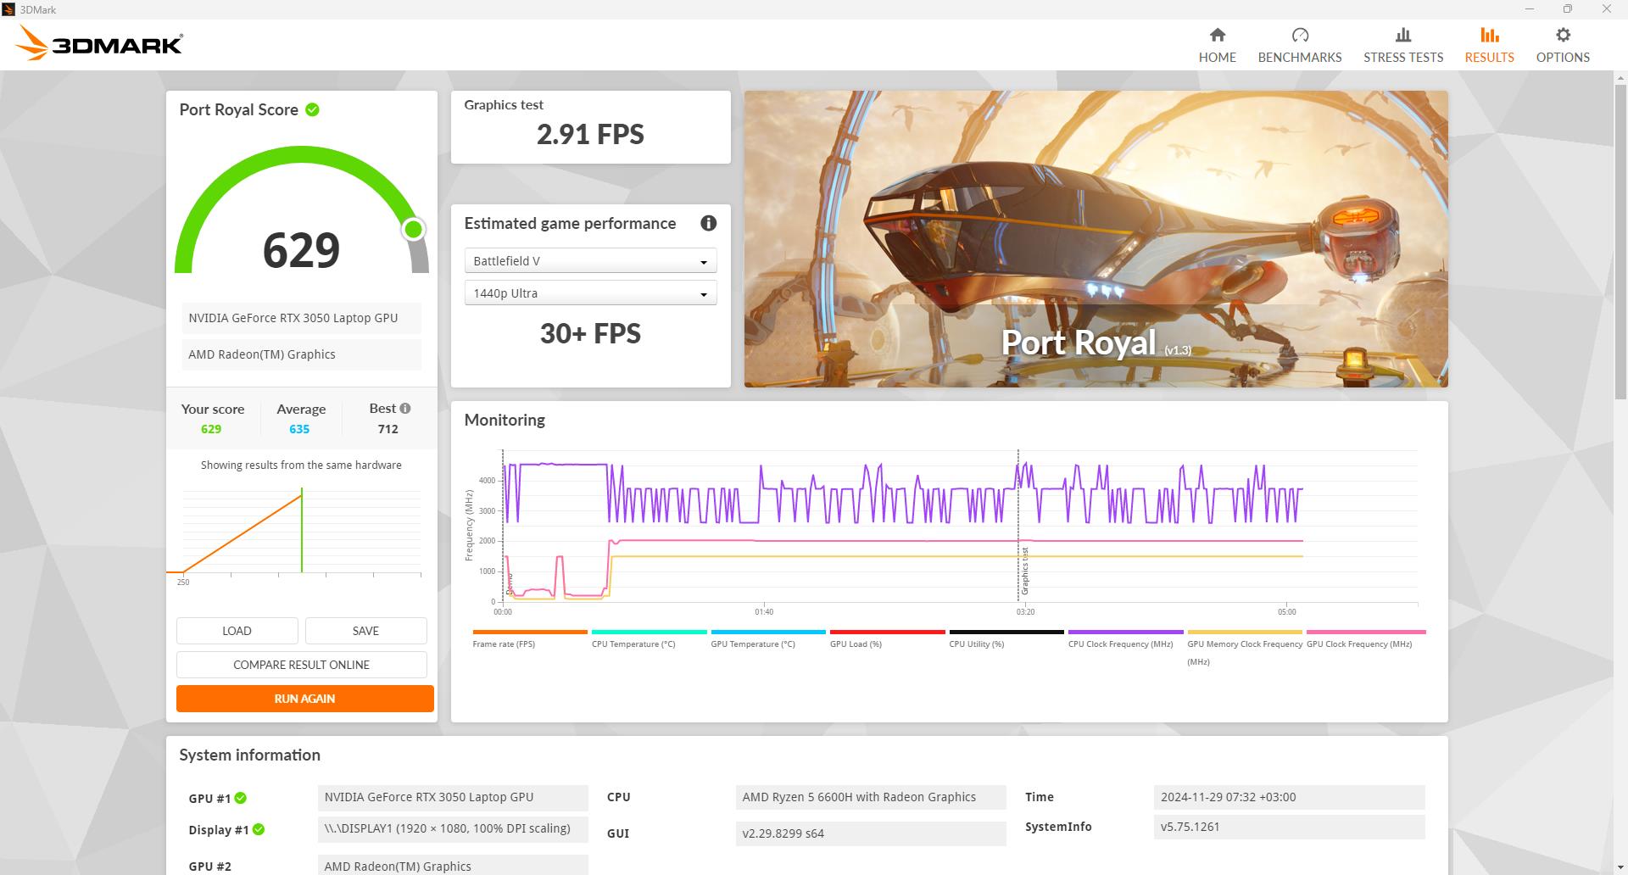Toggle CPU Utility (%) legend swatch
The image size is (1628, 875).
coord(1006,632)
